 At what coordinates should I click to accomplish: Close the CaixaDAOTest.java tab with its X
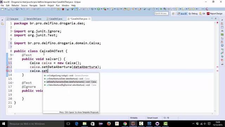89,19
